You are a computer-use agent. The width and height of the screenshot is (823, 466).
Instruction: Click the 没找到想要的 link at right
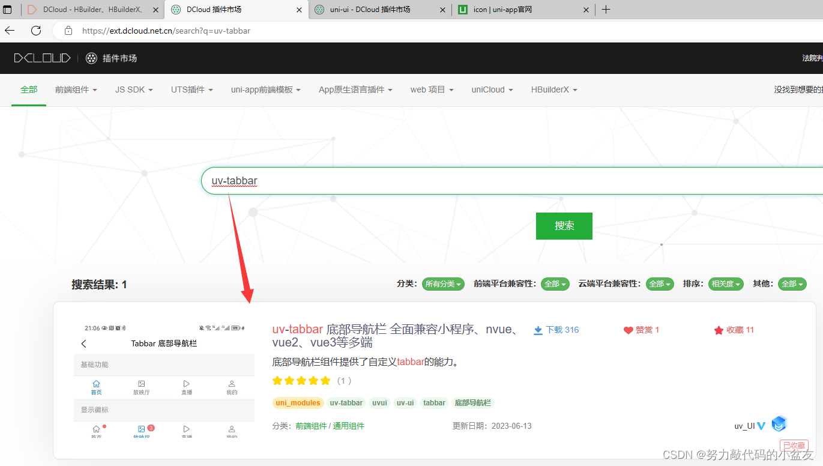tap(798, 89)
